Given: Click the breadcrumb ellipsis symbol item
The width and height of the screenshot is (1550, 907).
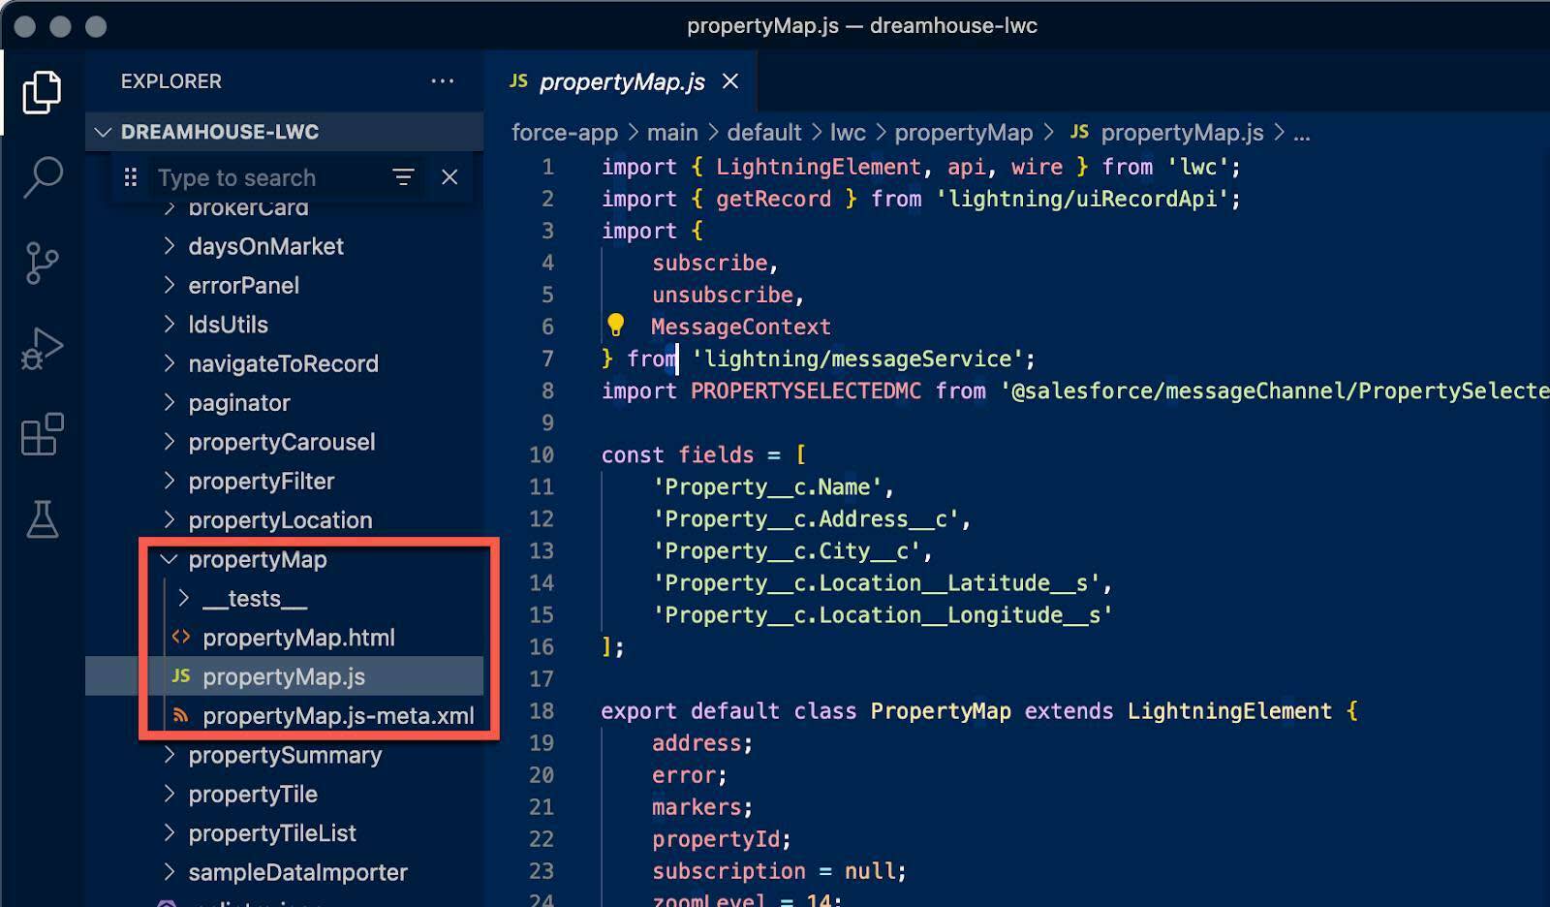Looking at the screenshot, I should (x=1302, y=135).
